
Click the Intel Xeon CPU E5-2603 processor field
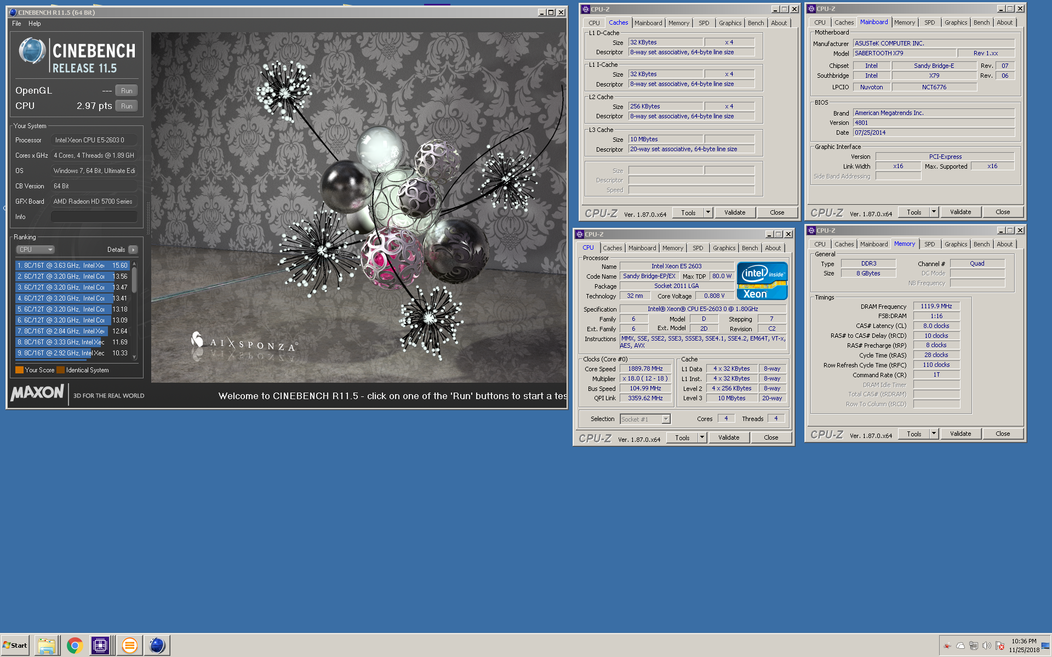click(x=94, y=140)
